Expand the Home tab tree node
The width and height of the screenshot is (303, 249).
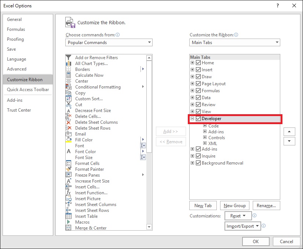[x=192, y=62]
